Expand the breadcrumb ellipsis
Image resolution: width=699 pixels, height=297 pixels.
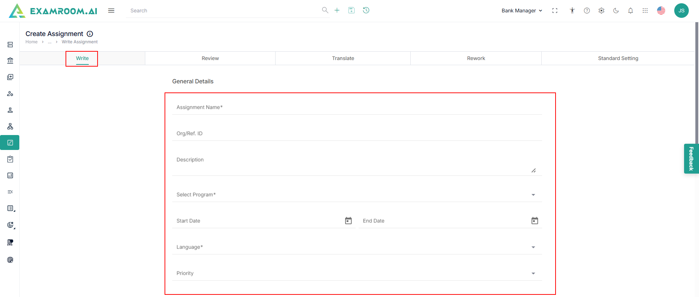50,42
